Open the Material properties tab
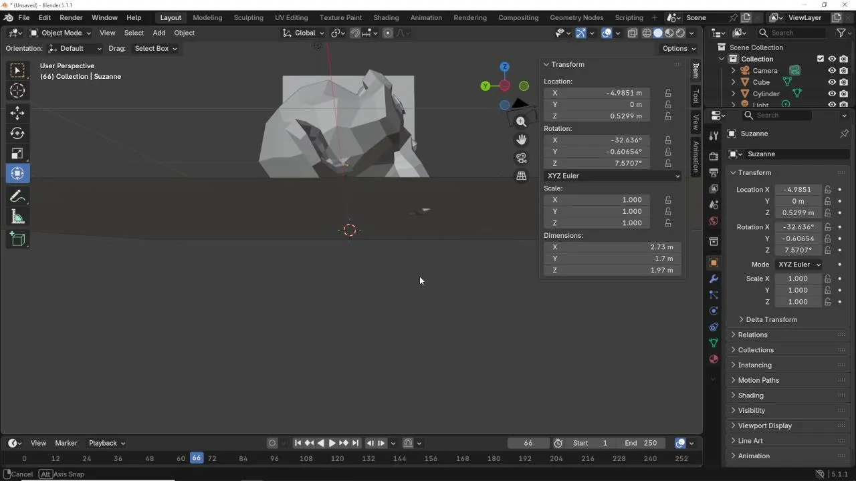The height and width of the screenshot is (481, 856). (714, 359)
